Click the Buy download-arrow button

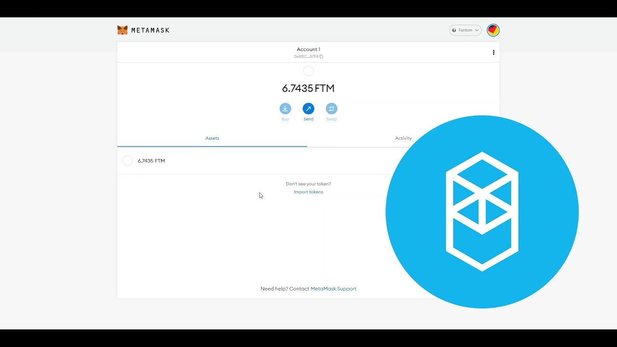[x=285, y=109]
